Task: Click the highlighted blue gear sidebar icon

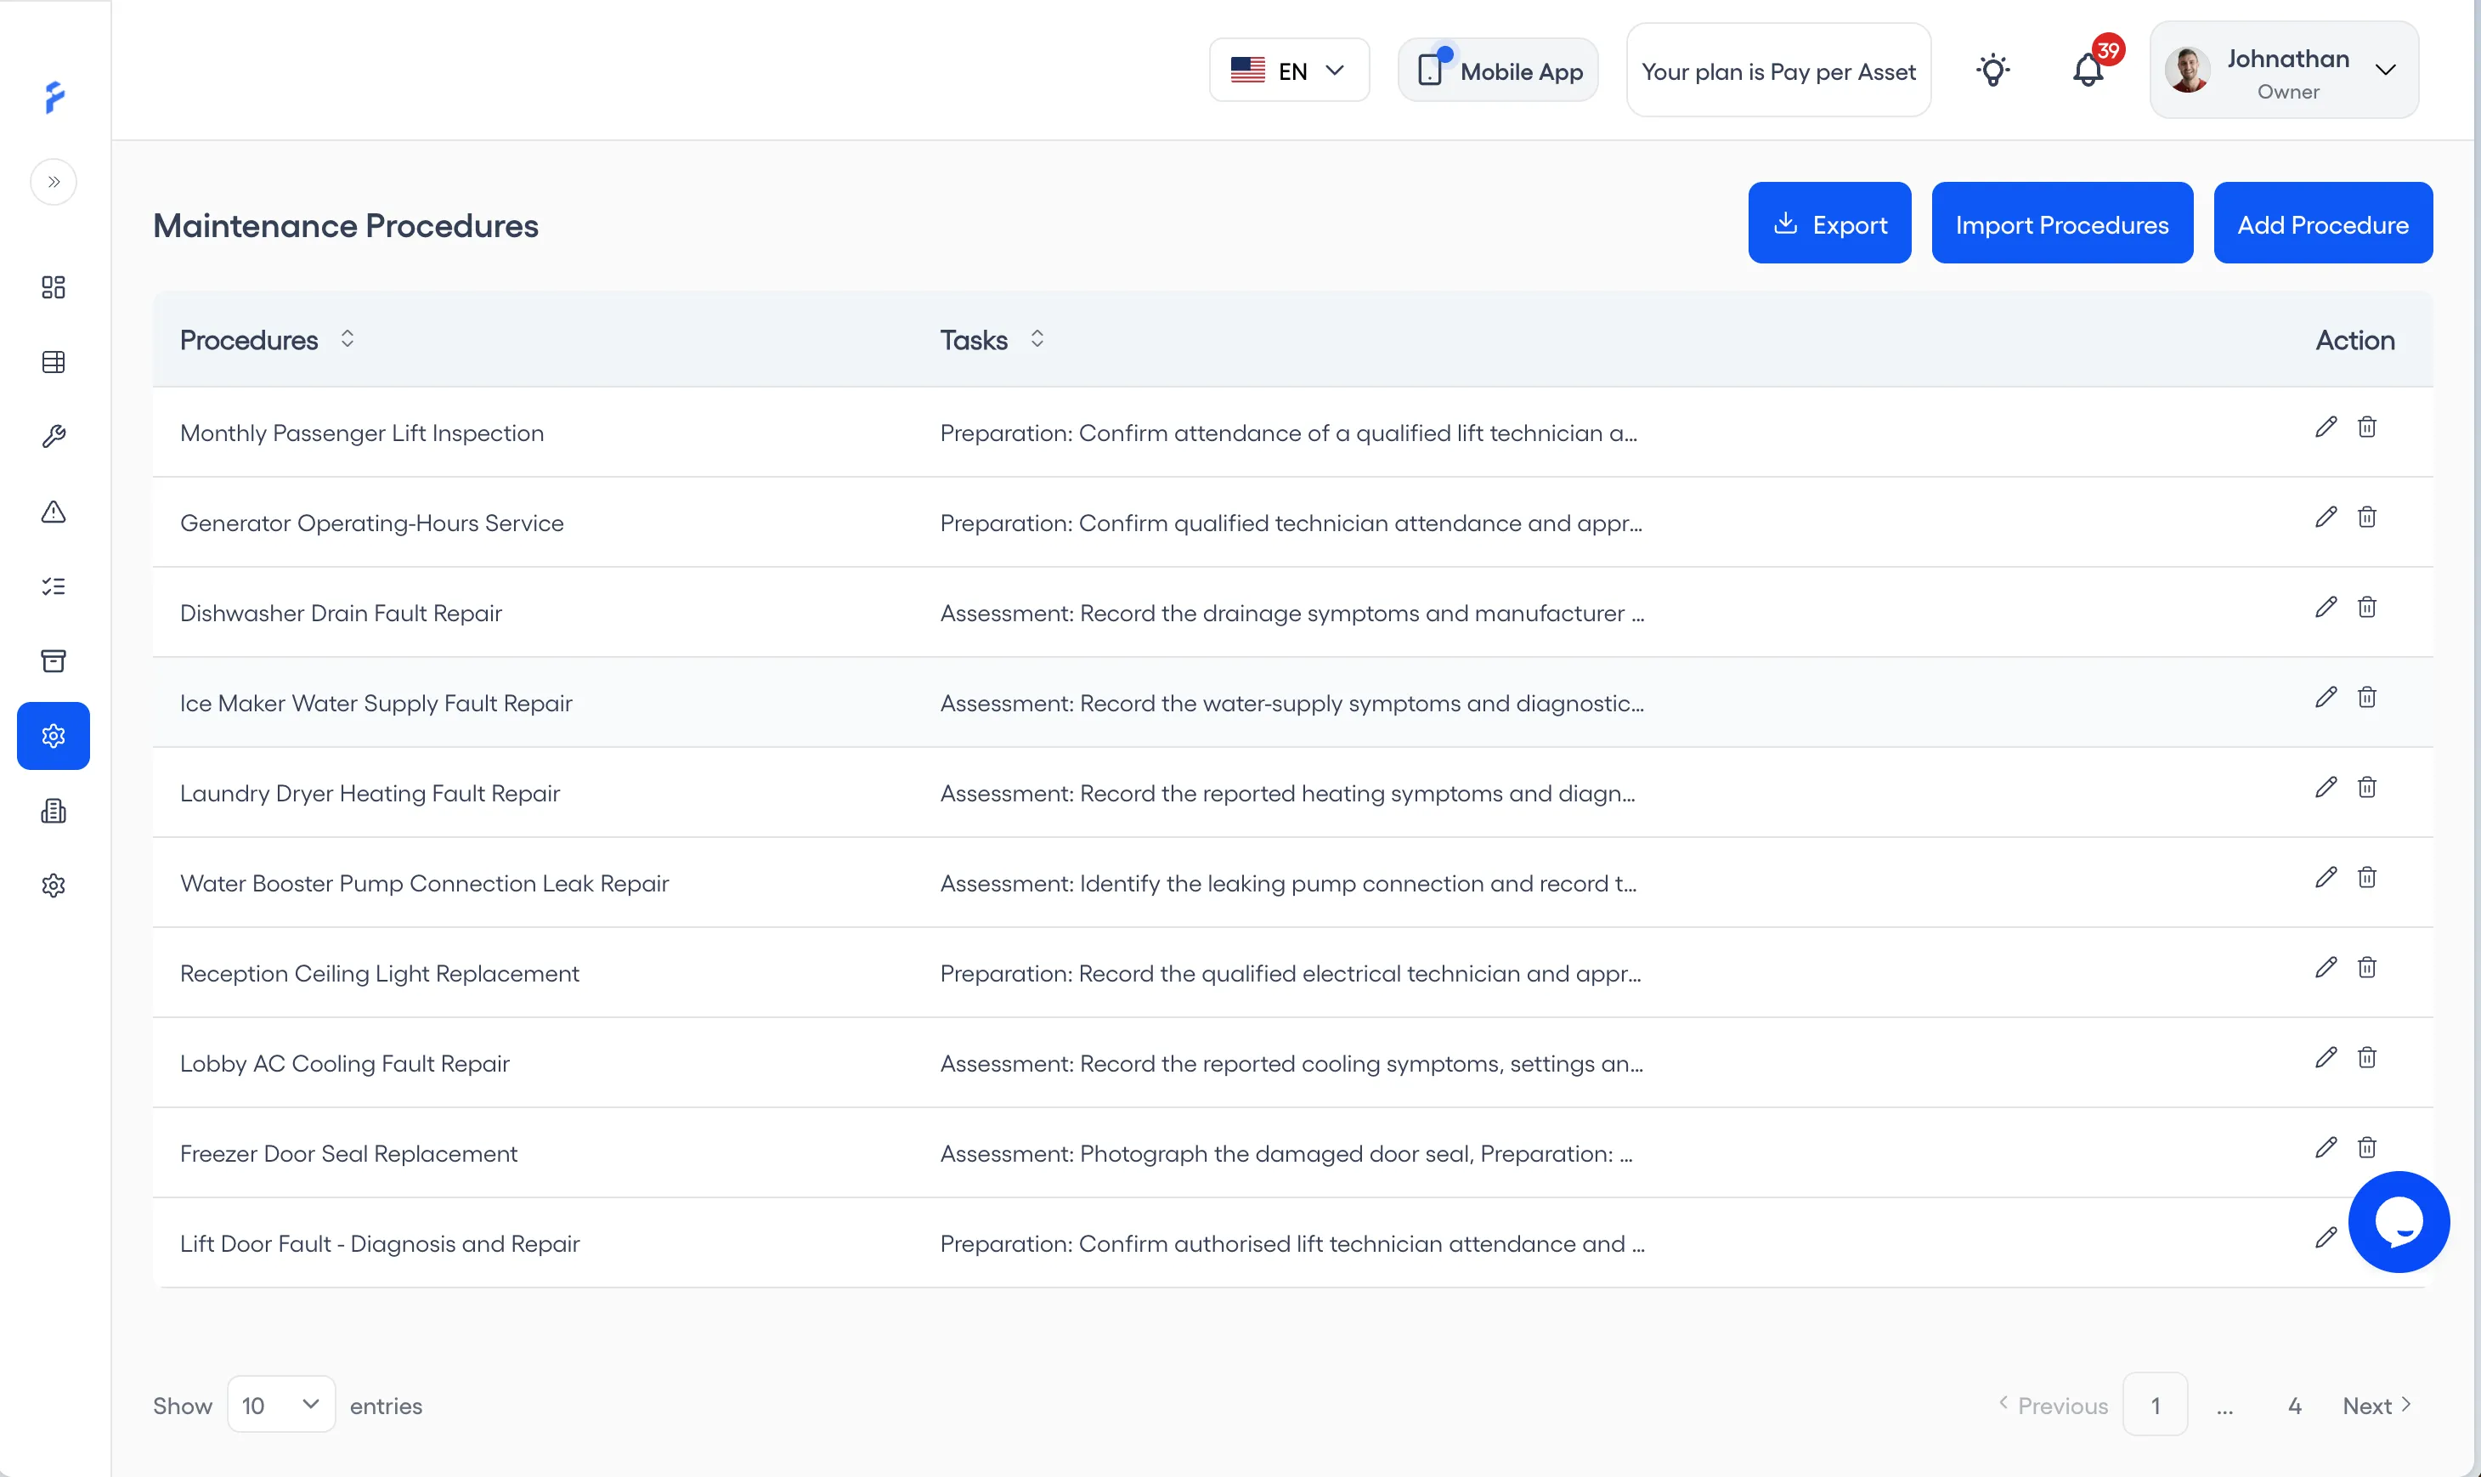Action: (x=54, y=735)
